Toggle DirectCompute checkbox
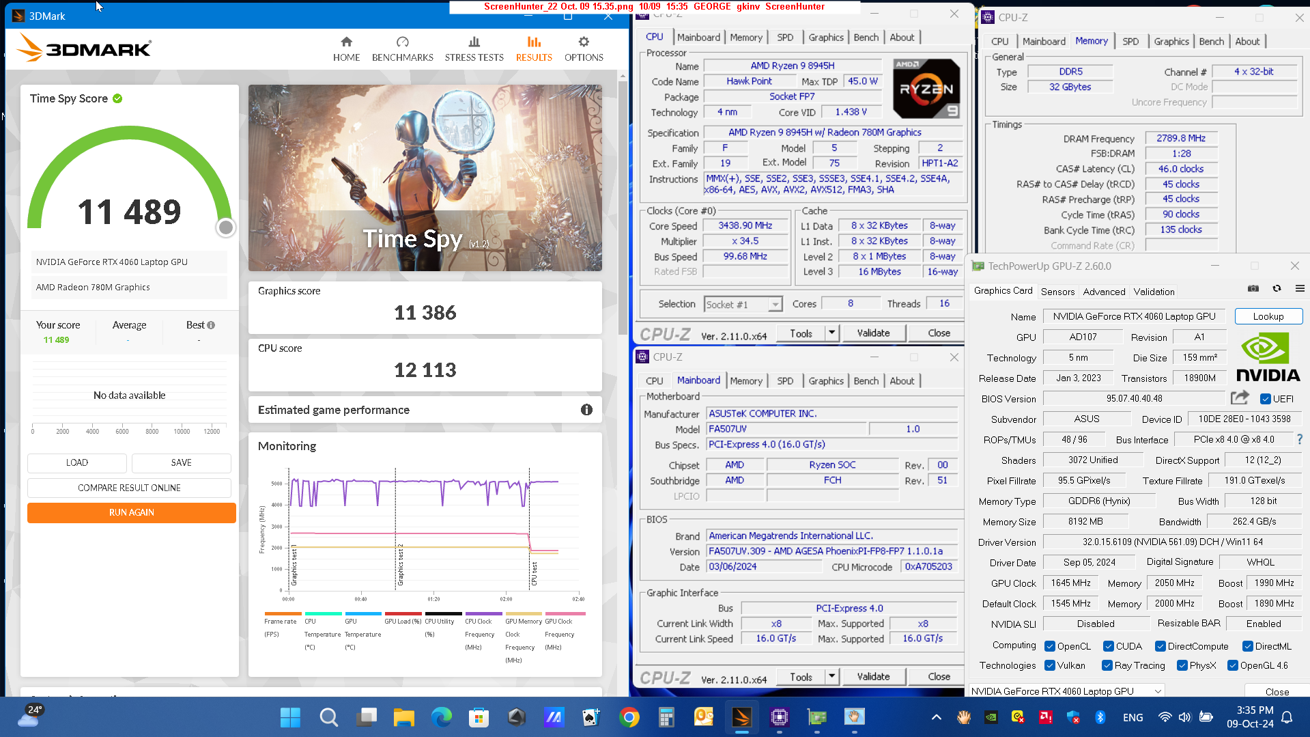This screenshot has width=1310, height=737. coord(1160,646)
